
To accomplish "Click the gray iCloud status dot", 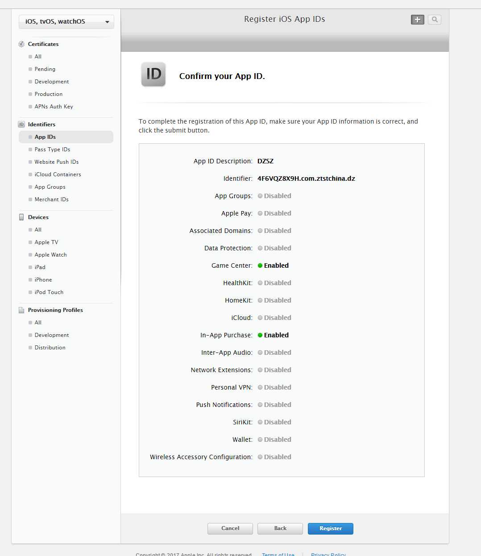I will coord(260,318).
